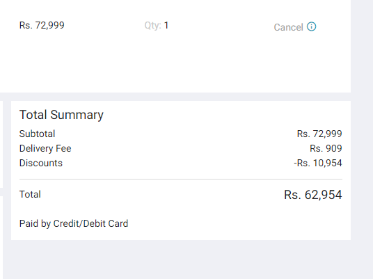
Task: Click the Delivery Fee label
Action: 45,149
